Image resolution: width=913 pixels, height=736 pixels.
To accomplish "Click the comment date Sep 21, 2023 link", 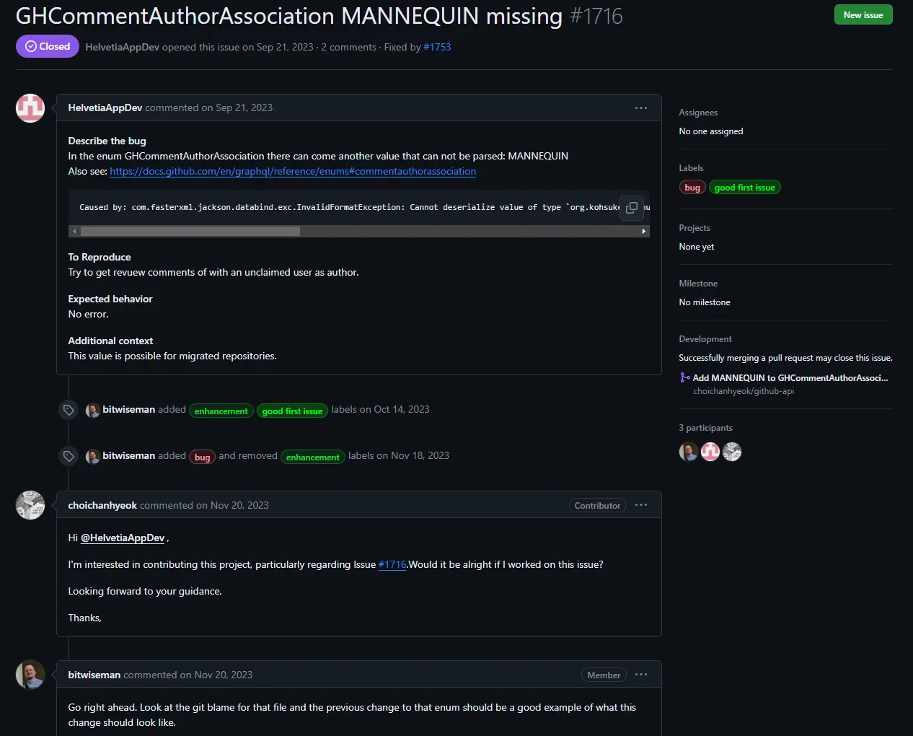I will click(x=244, y=108).
